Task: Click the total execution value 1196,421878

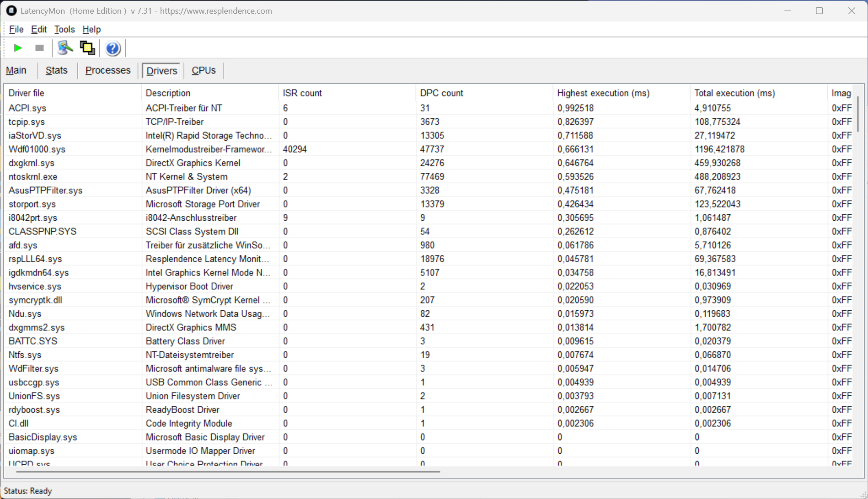Action: tap(719, 149)
